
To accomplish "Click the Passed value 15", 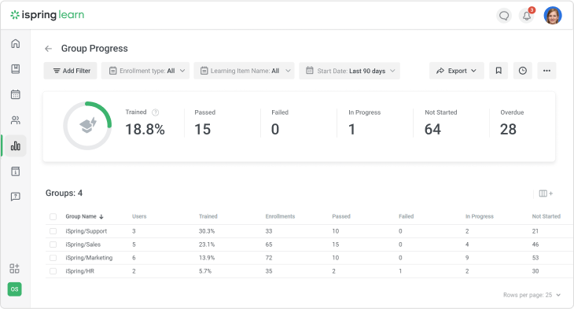I will click(202, 129).
